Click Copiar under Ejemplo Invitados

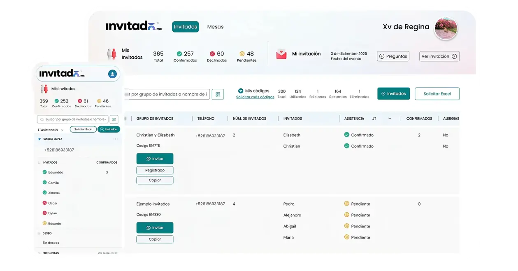point(155,239)
